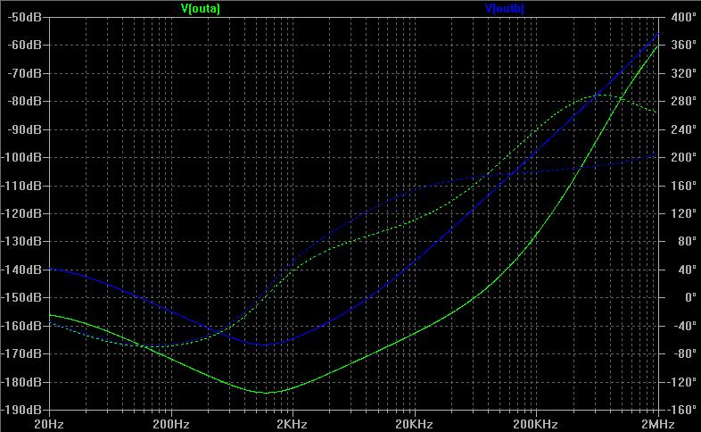Viewport: 701px width, 432px height.
Task: Click the -70dB left axis label
Action: pos(25,73)
